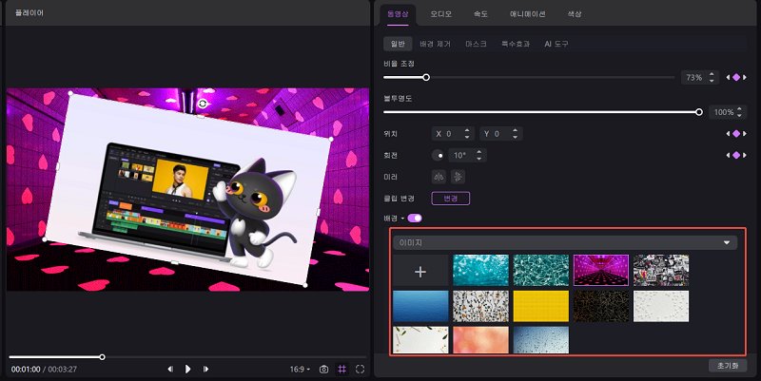Screen dimensions: 761x381
Task: Take a snapshot with the camera icon
Action: [323, 370]
